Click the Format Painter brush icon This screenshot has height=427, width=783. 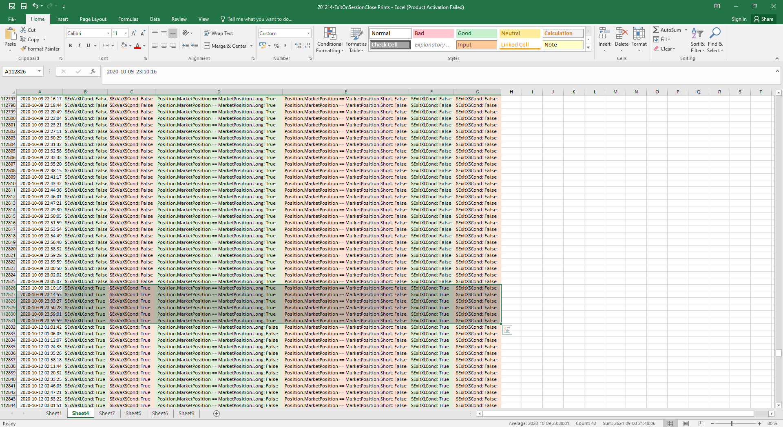pyautogui.click(x=24, y=49)
